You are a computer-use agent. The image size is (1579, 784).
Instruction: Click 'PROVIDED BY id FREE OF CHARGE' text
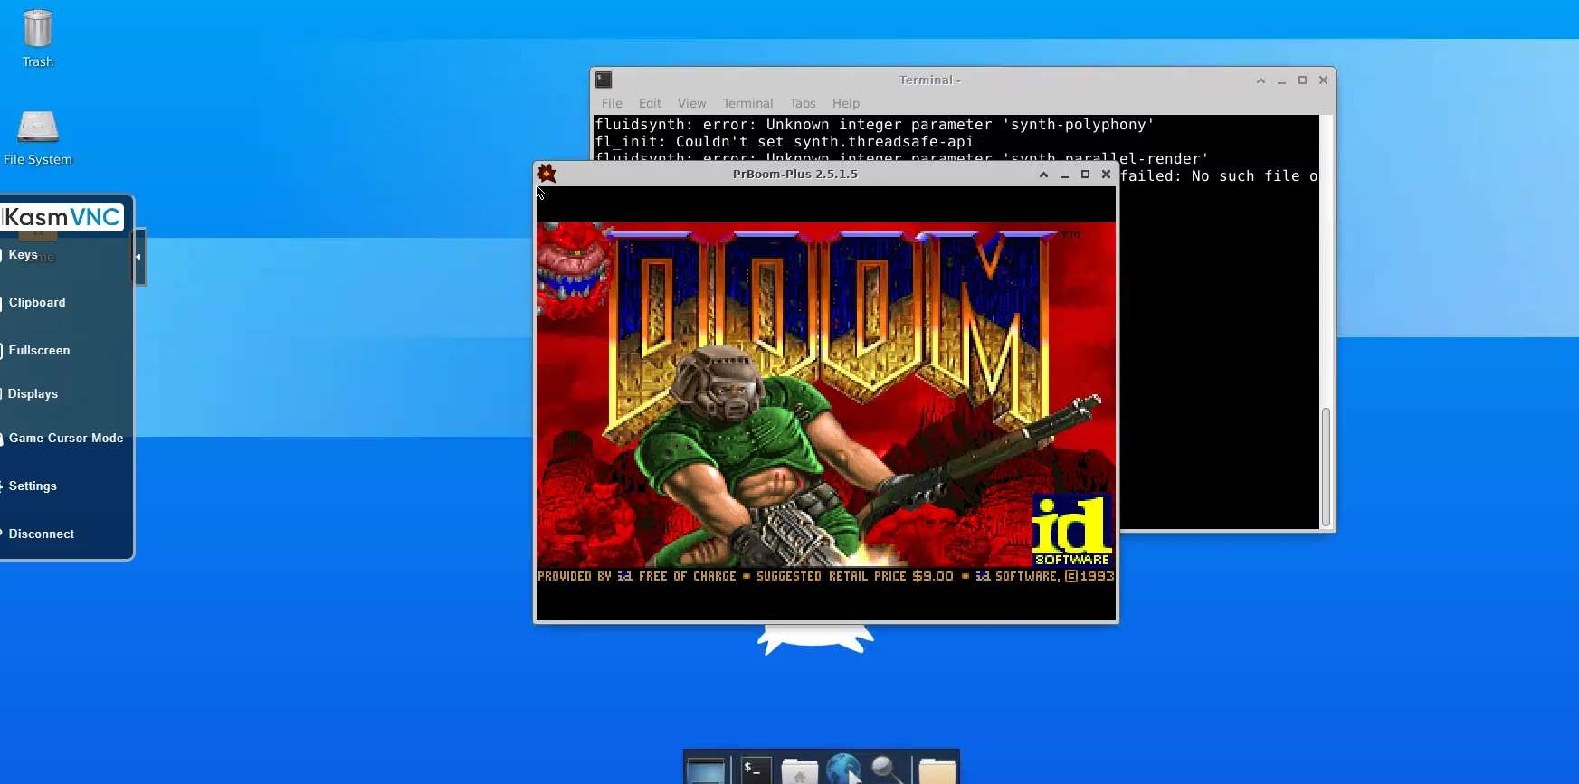636,576
